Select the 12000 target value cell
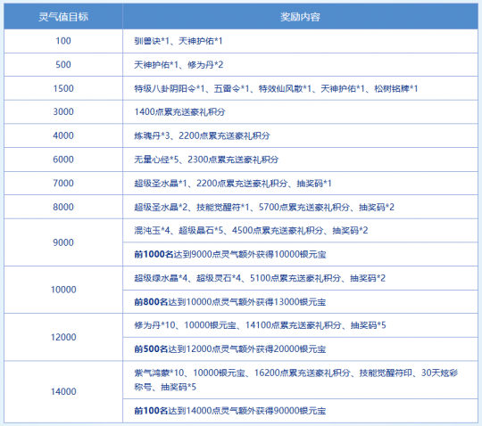Image resolution: width=482 pixels, height=426 pixels. [x=63, y=337]
